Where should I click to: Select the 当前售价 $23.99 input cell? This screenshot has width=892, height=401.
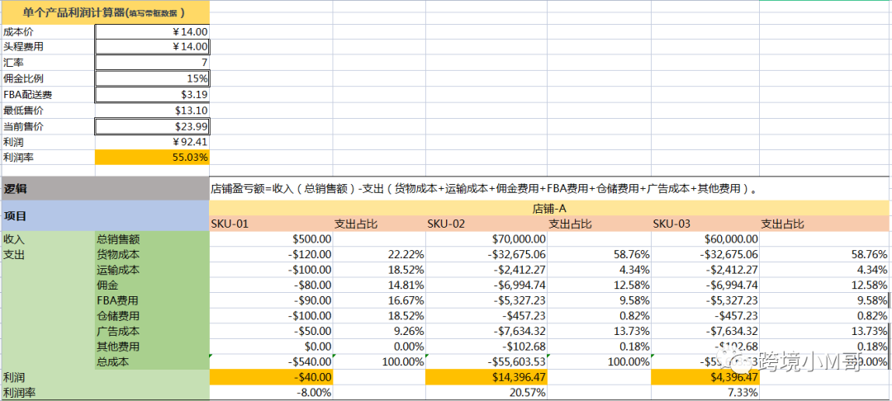click(x=152, y=126)
